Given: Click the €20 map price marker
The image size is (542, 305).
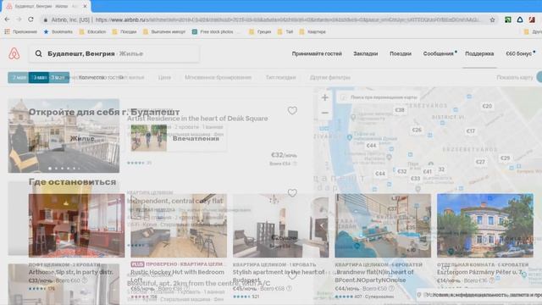Looking at the screenshot, I should 487,106.
